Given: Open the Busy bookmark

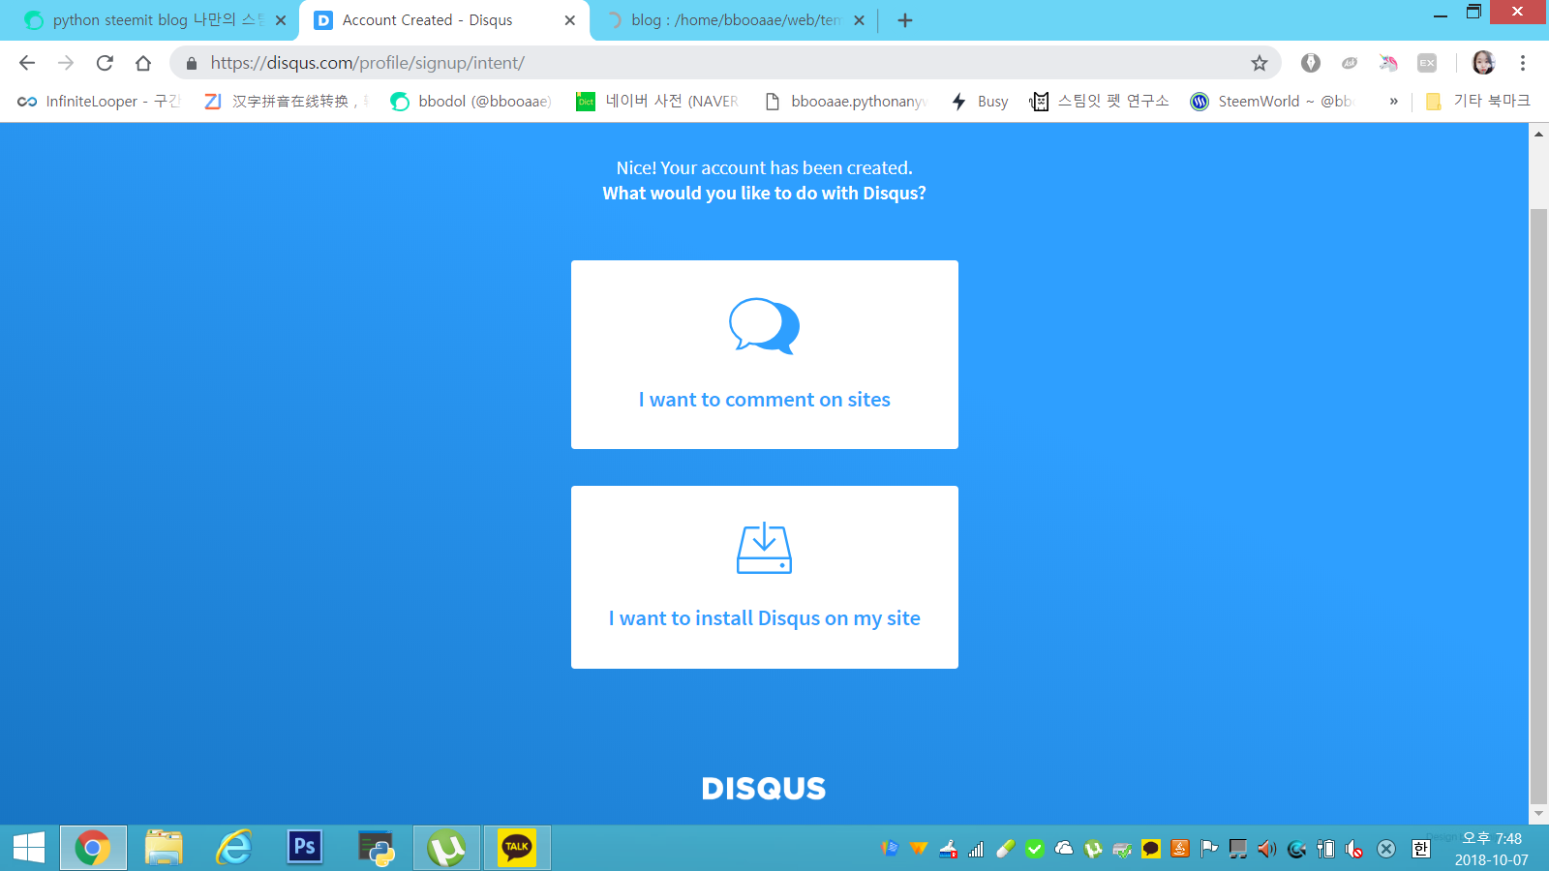Looking at the screenshot, I should point(980,102).
